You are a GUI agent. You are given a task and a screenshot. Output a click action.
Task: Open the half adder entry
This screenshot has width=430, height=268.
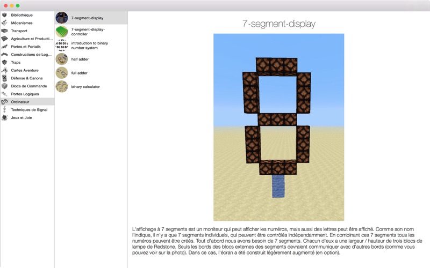(x=91, y=59)
